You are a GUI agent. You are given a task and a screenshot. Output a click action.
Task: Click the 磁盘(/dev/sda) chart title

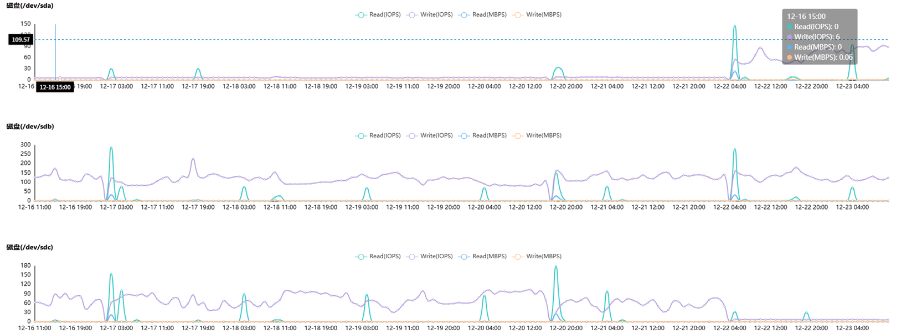pos(30,6)
